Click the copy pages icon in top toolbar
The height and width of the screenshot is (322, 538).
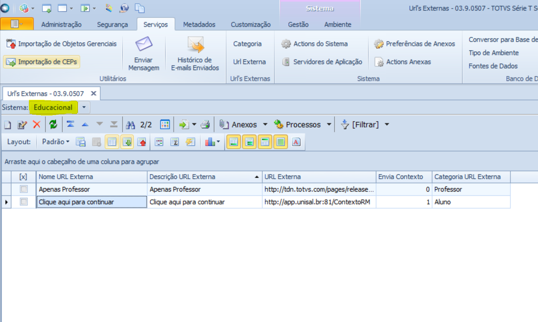pos(139,8)
